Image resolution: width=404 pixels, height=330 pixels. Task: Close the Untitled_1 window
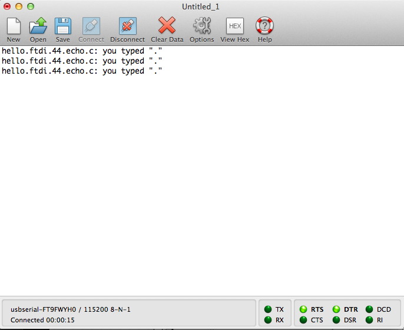(x=7, y=6)
